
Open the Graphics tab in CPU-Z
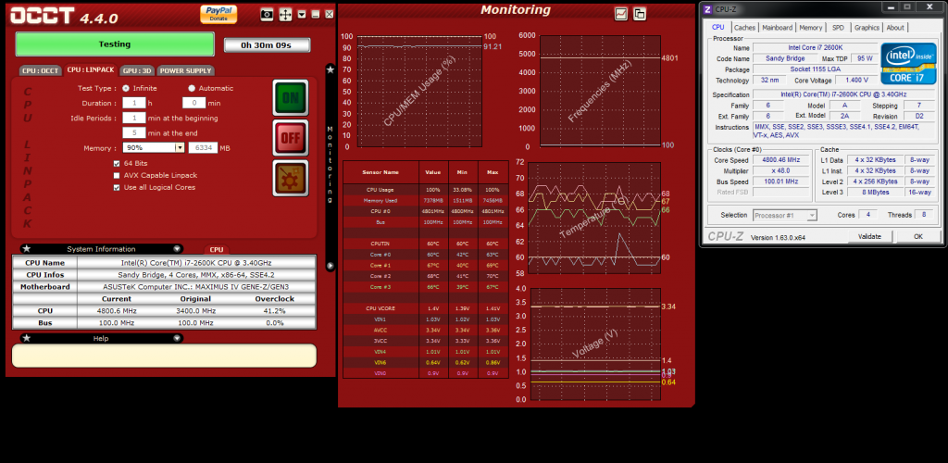[867, 28]
